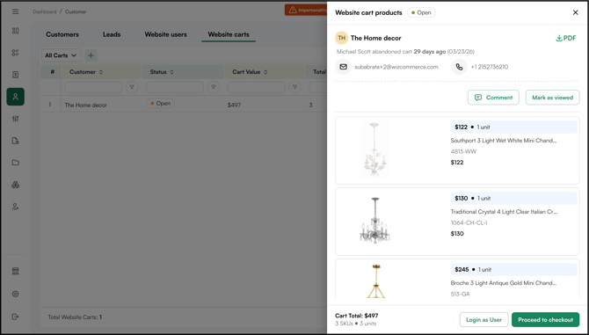Open the cubes products icon in sidebar

[16, 185]
